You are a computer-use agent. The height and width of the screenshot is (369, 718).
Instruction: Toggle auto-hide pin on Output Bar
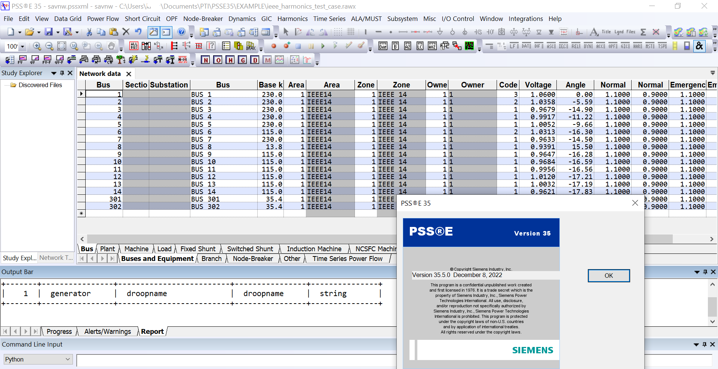point(705,272)
